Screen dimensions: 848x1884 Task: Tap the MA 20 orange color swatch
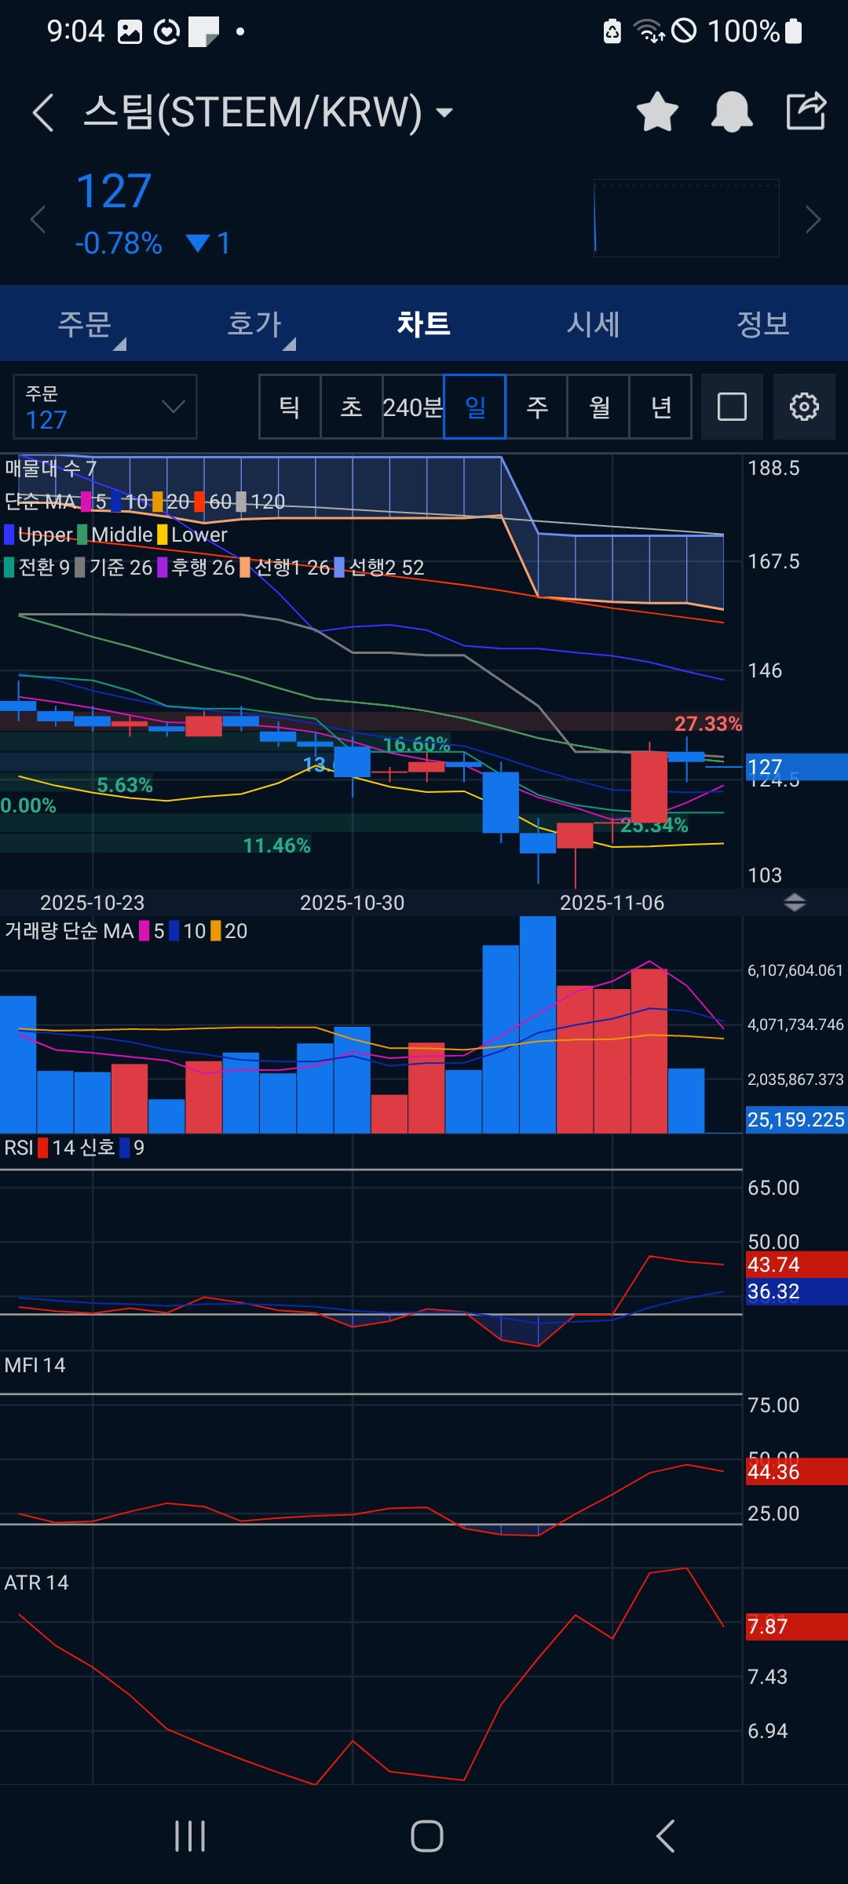tap(158, 502)
